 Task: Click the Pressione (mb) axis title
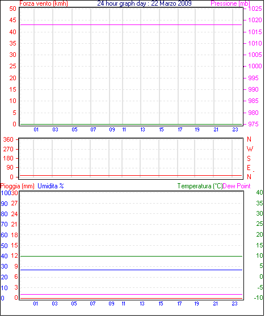230,3
